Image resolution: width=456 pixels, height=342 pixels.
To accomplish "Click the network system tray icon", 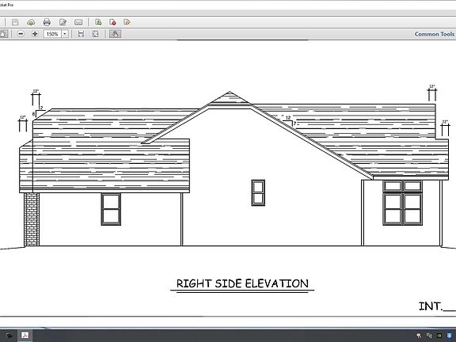I will (429, 336).
